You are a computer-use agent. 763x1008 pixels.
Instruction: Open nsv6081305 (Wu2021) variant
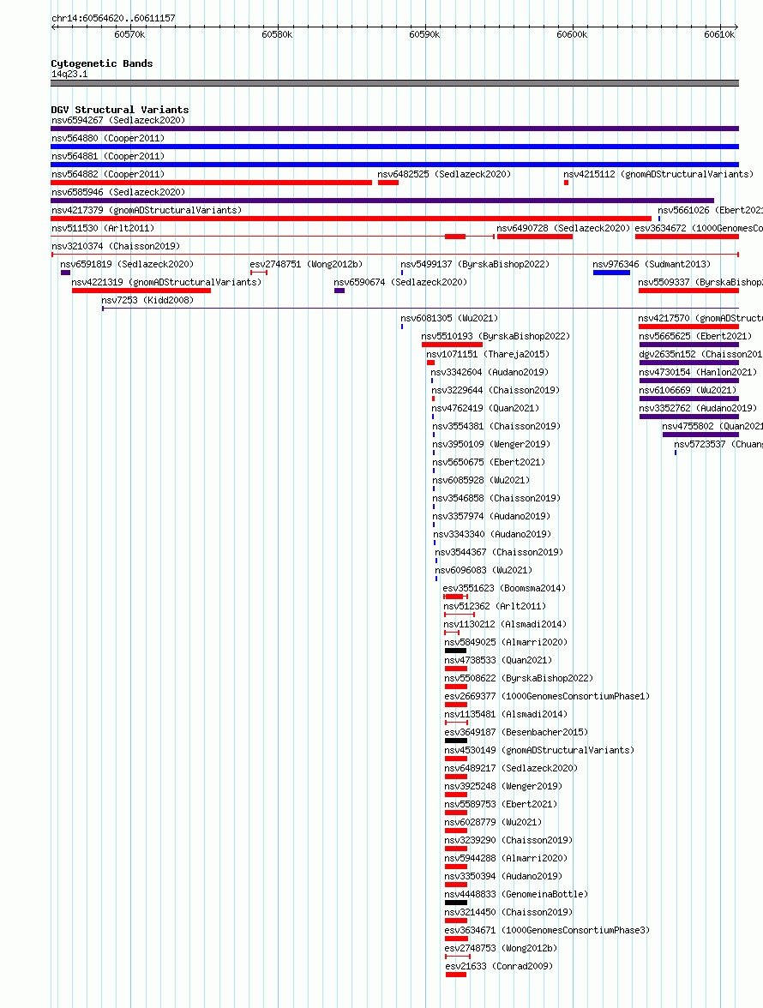449,318
